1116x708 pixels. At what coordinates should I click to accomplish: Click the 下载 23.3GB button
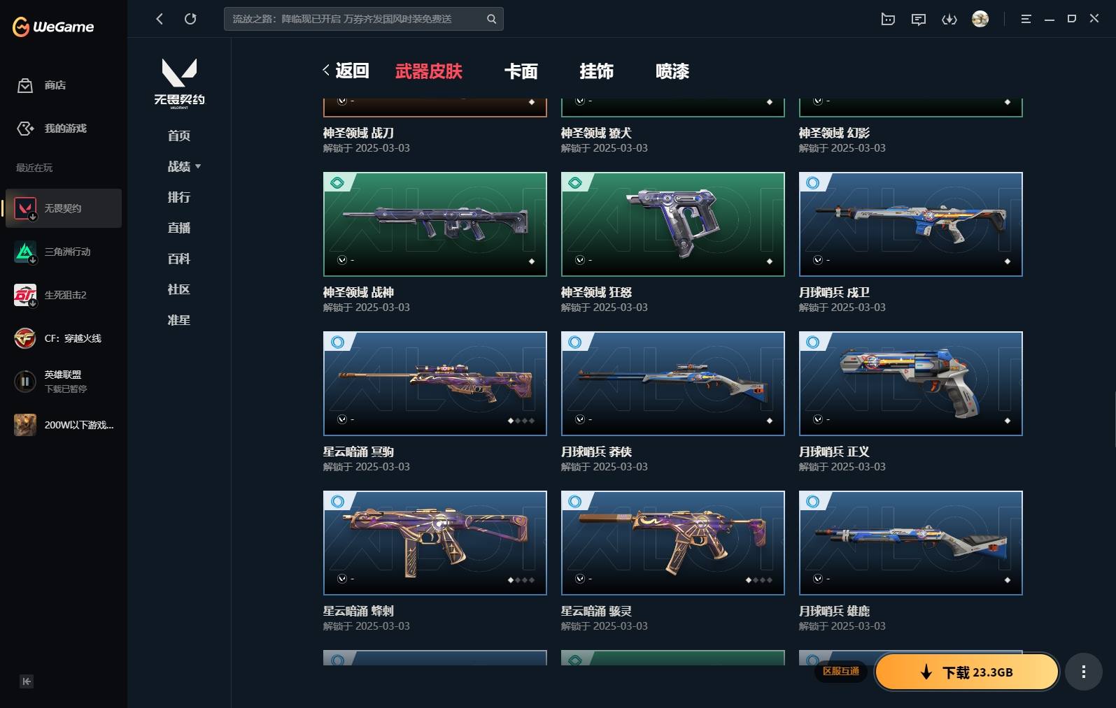coord(966,672)
